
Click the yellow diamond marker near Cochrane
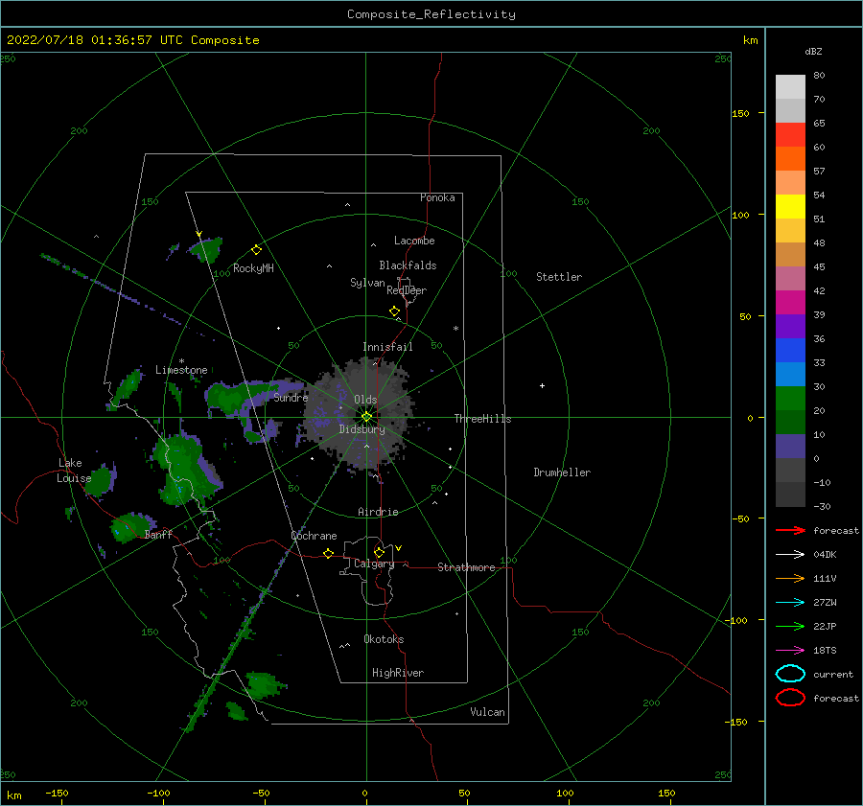click(x=328, y=553)
